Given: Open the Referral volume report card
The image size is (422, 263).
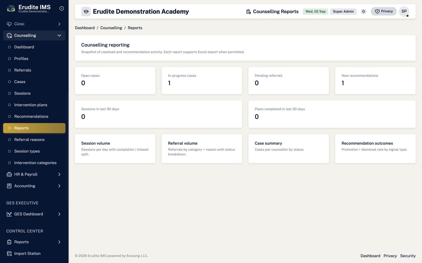Looking at the screenshot, I should click(x=202, y=149).
